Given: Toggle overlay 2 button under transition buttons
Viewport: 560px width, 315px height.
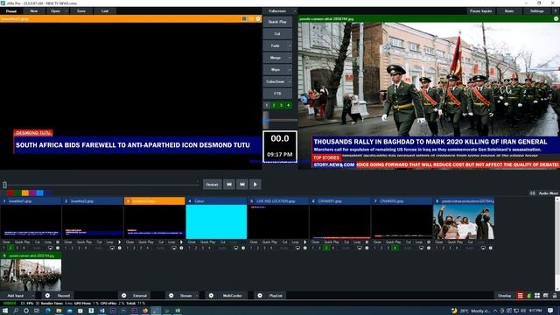Looking at the screenshot, I should [x=274, y=105].
